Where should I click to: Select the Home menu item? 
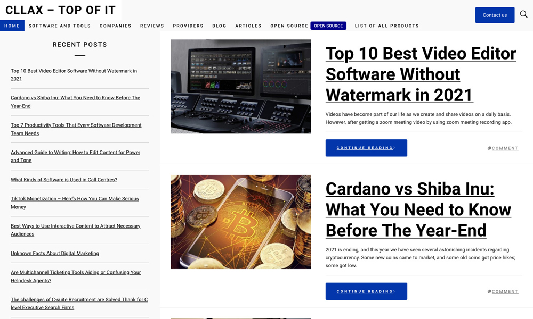(12, 26)
